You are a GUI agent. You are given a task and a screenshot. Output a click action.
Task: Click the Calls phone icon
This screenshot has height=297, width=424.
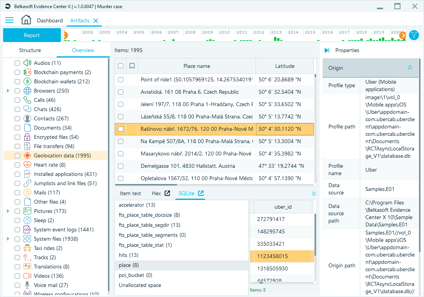[x=27, y=100]
